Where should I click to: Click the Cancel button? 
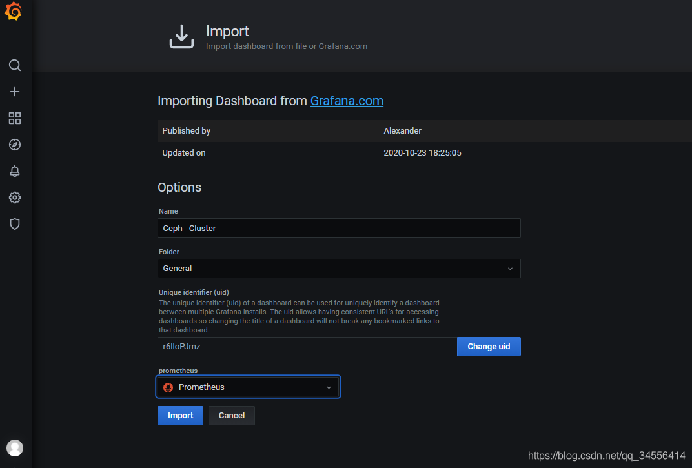point(232,416)
